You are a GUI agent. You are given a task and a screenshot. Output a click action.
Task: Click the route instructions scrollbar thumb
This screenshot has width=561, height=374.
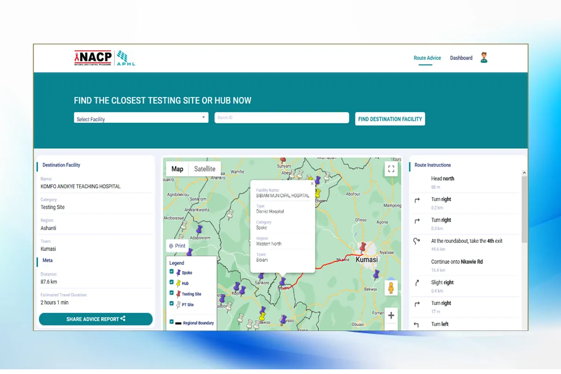(524, 209)
